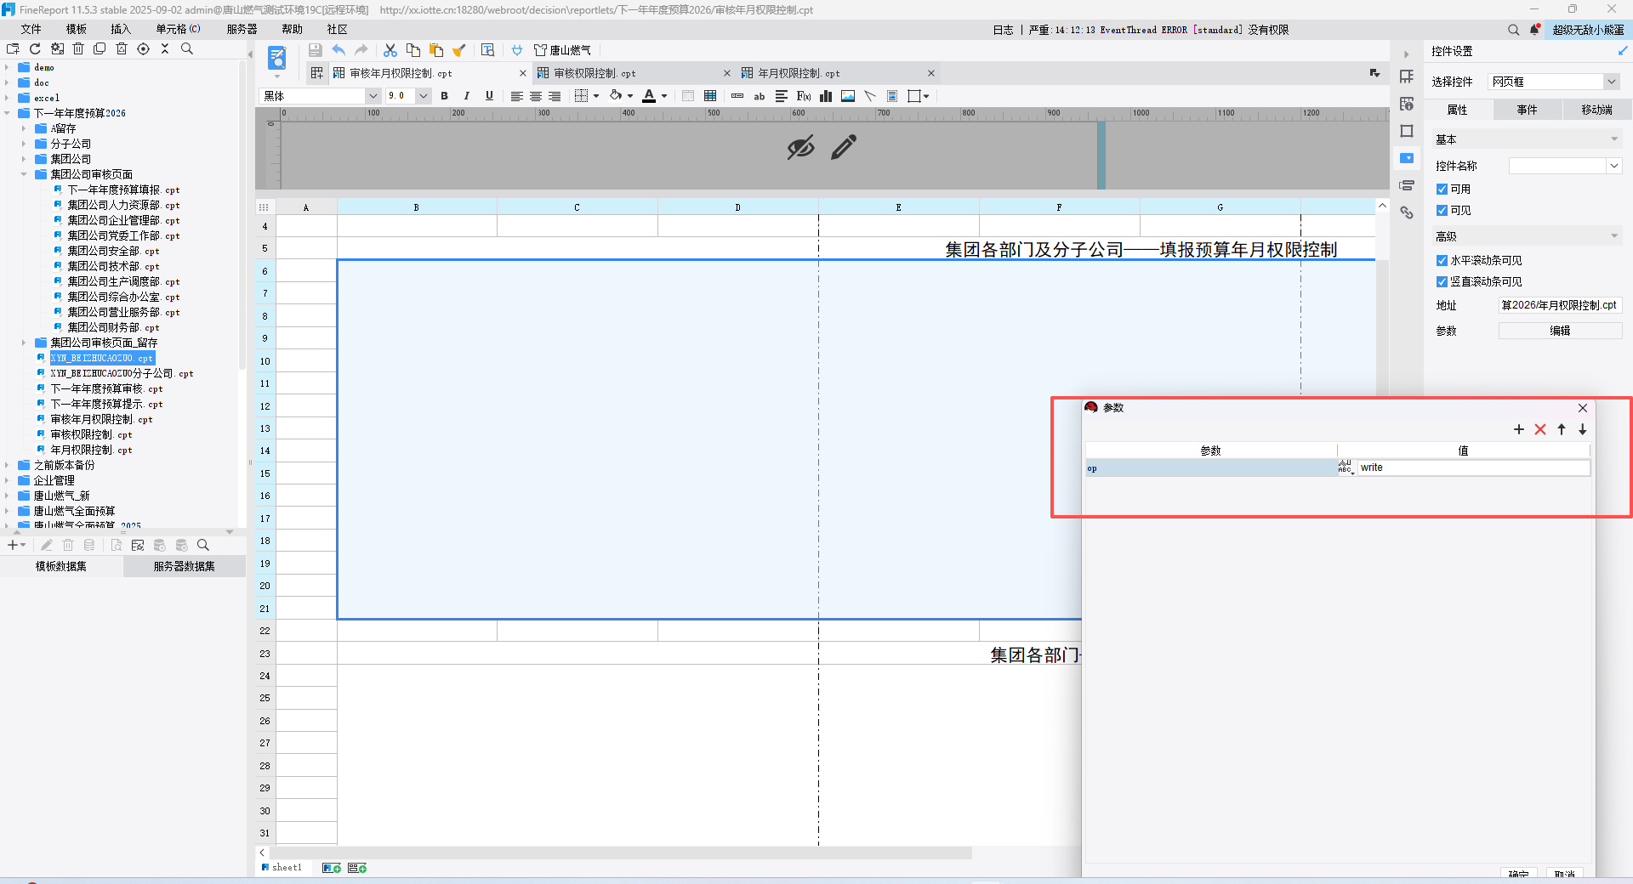Toggle the crossed-out eye preview icon
This screenshot has height=884, width=1633.
tap(800, 148)
